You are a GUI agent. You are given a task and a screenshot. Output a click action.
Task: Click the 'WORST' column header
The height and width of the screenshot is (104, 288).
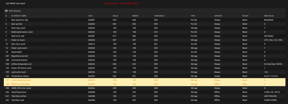point(135,16)
